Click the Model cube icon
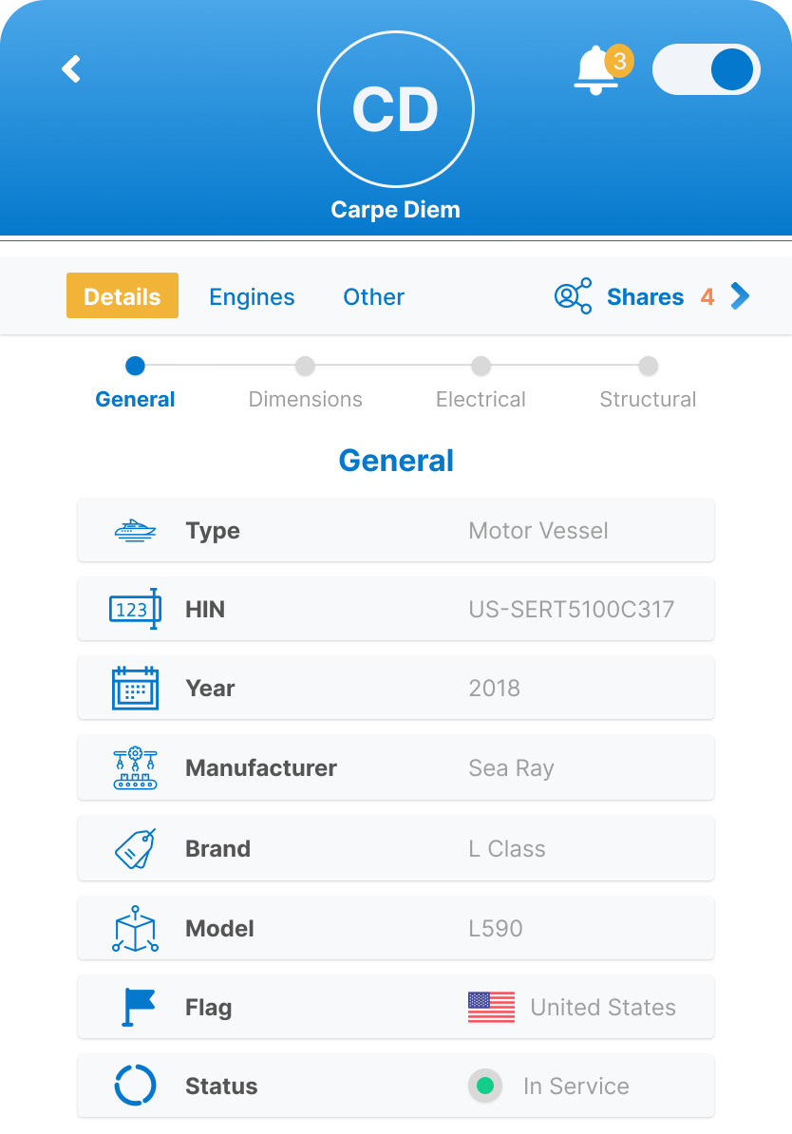This screenshot has width=792, height=1134. 135,928
